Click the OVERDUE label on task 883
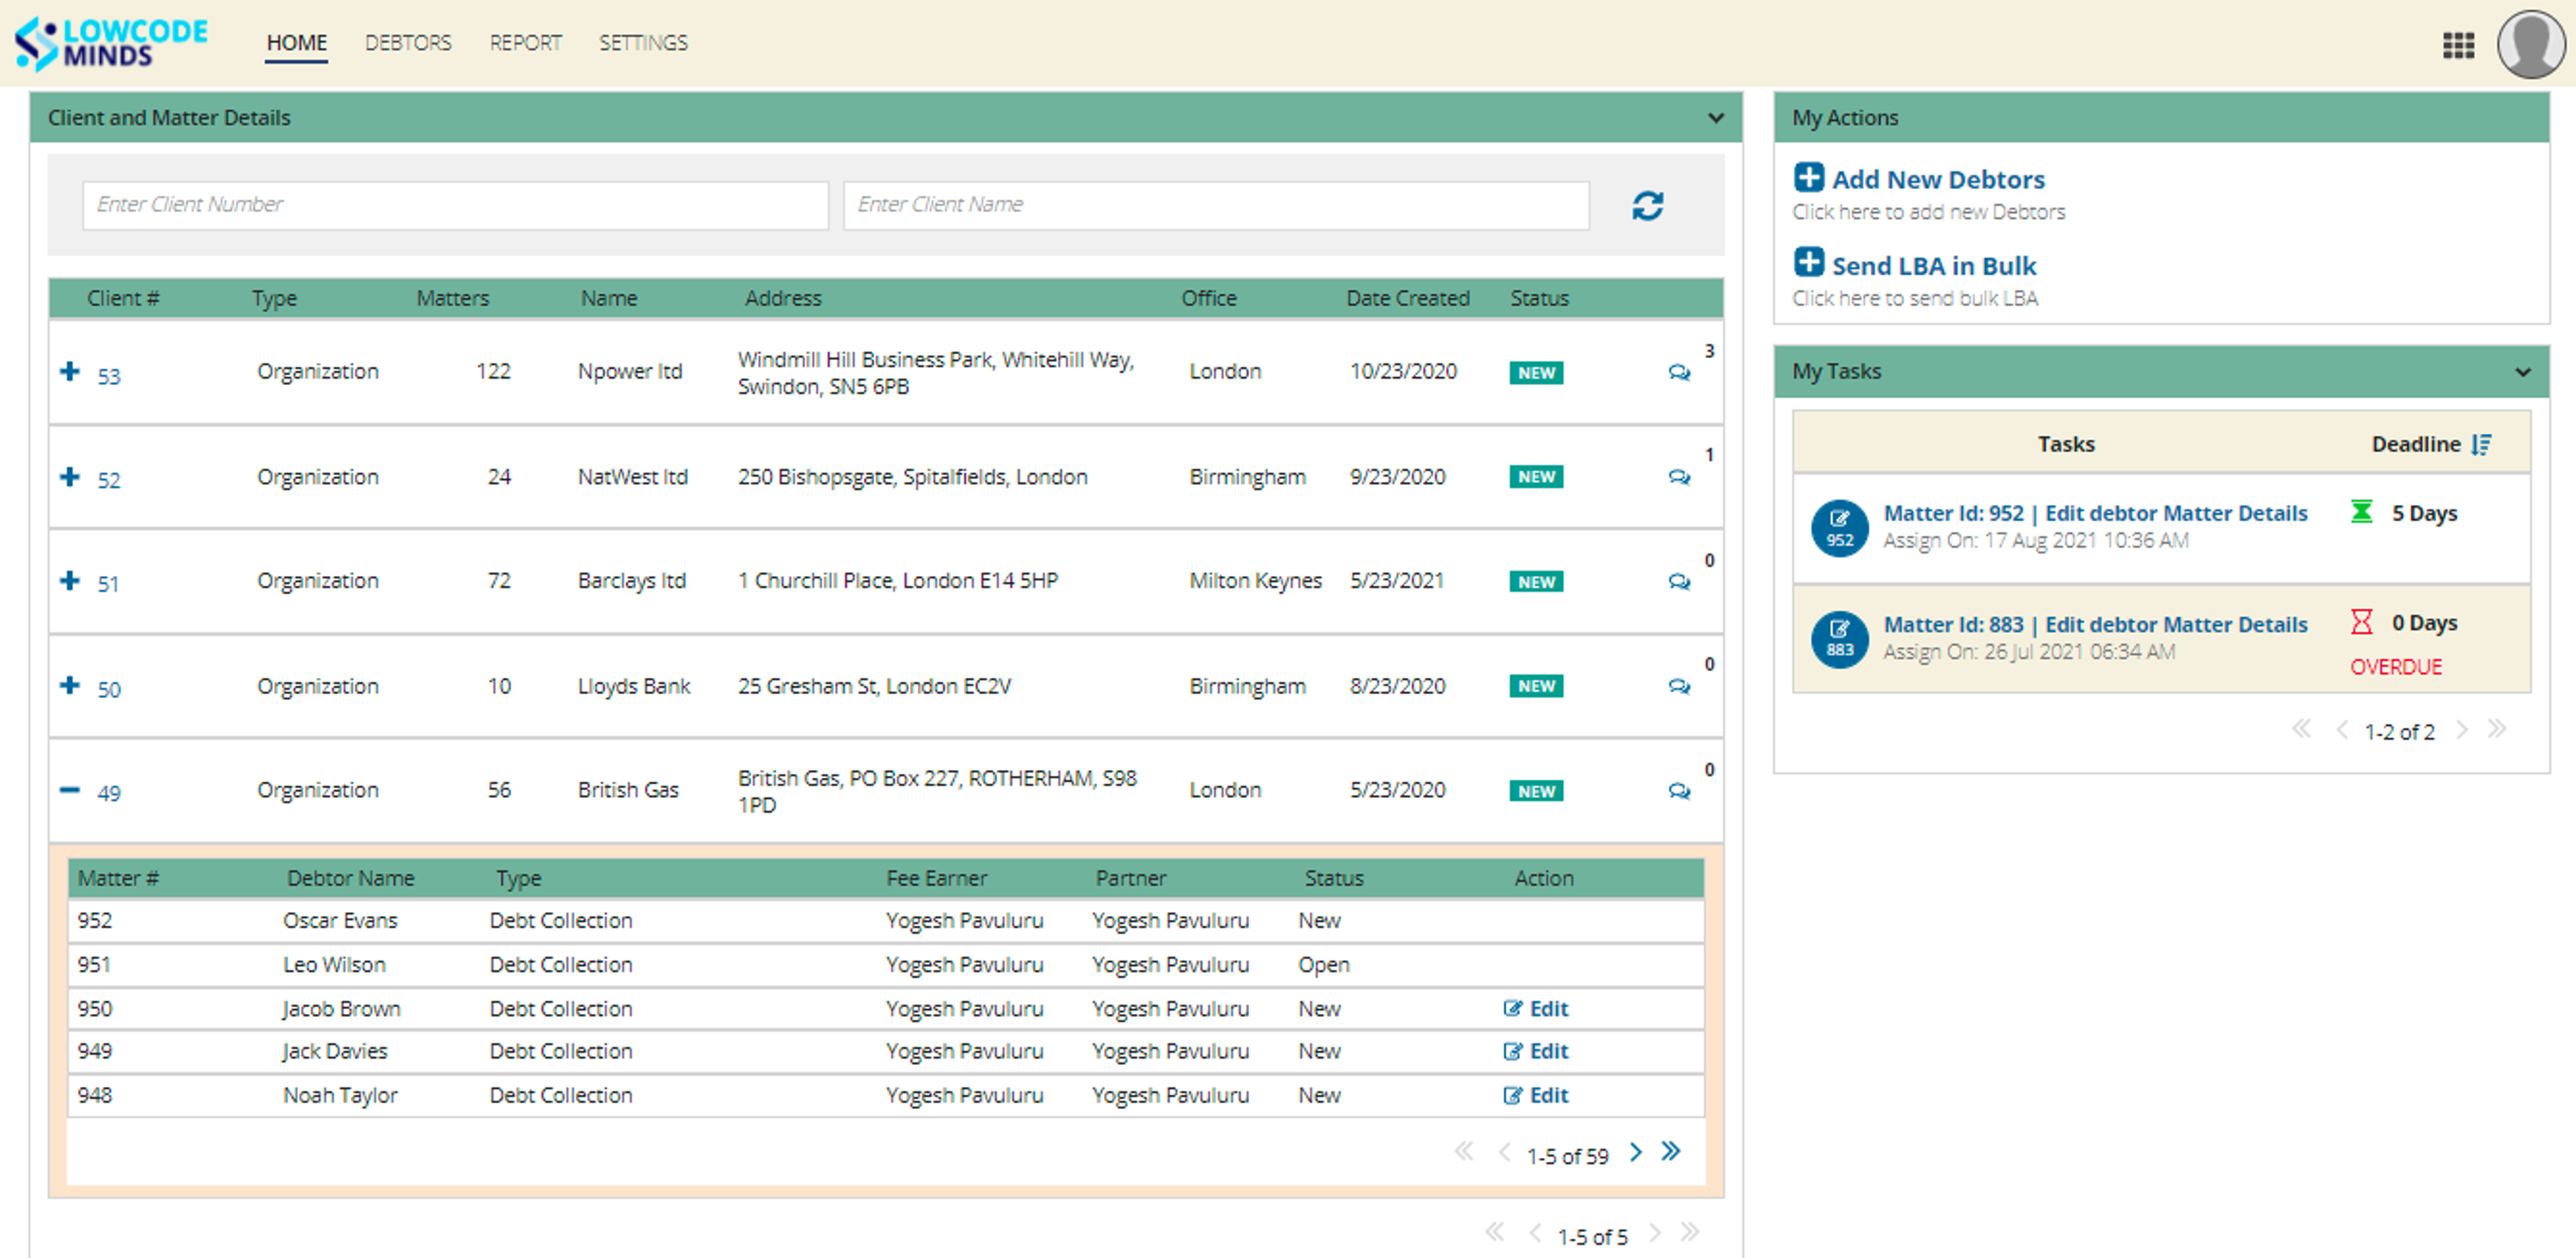Image resolution: width=2576 pixels, height=1258 pixels. (2395, 667)
